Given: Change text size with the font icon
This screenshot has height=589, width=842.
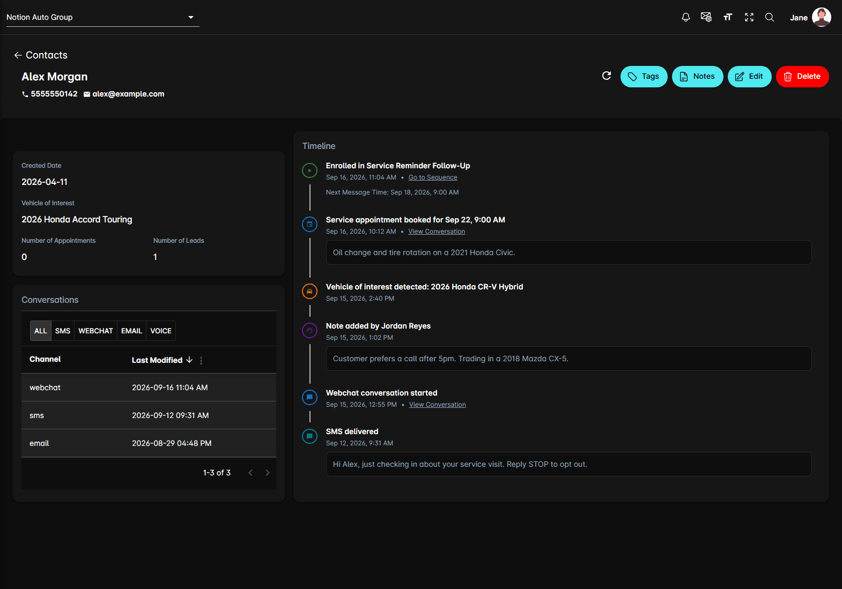Looking at the screenshot, I should point(728,17).
